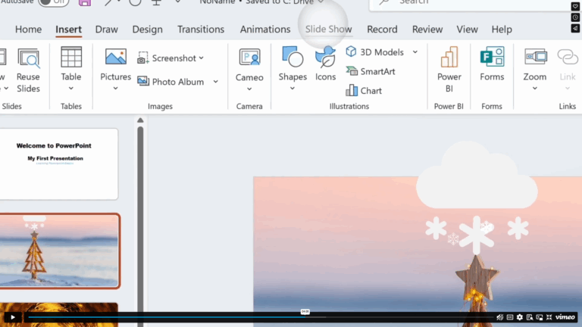Open video settings gear
The image size is (582, 327).
[x=520, y=317]
